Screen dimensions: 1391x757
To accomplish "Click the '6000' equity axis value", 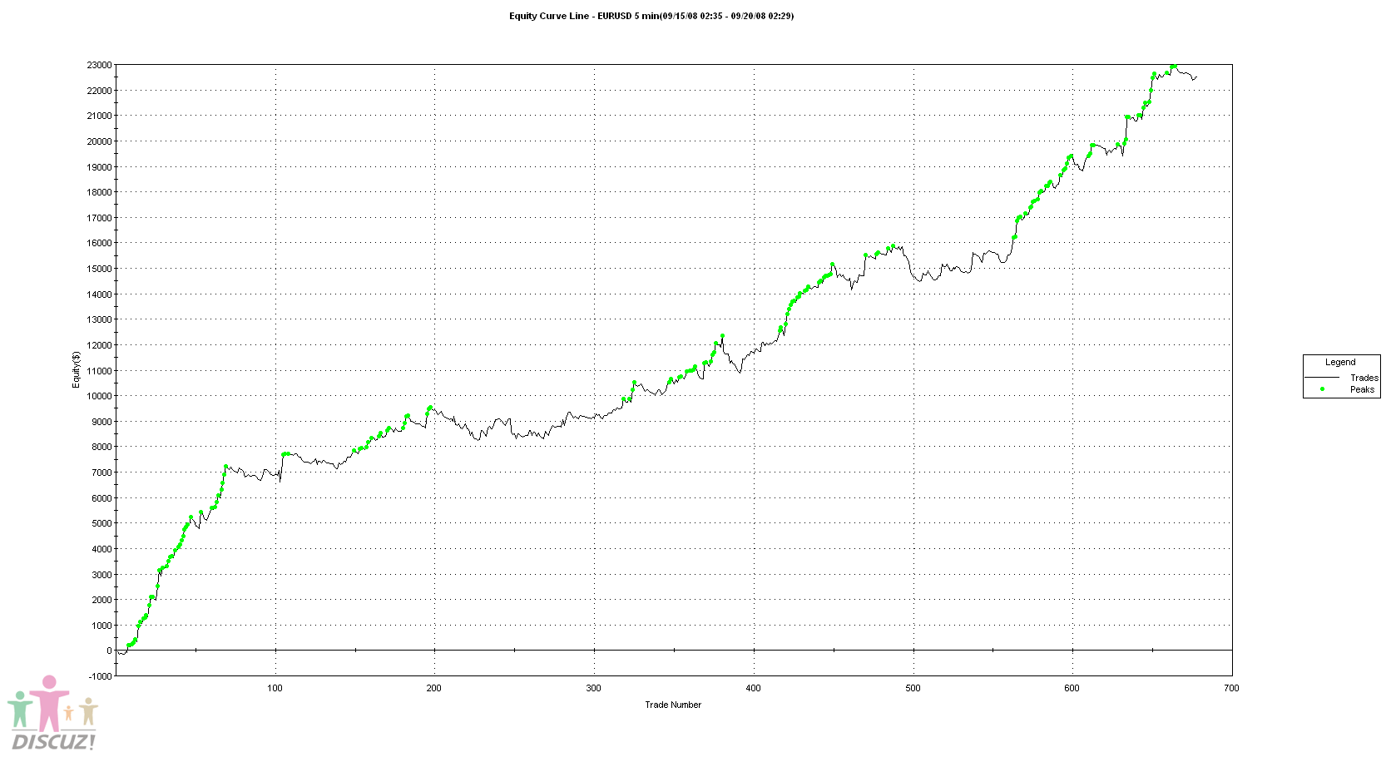I will (101, 498).
